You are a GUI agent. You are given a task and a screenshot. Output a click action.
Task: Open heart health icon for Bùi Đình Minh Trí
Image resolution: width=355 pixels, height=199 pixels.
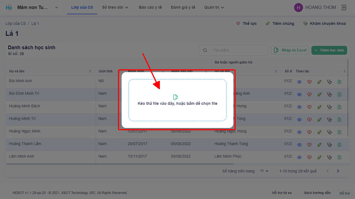click(309, 94)
